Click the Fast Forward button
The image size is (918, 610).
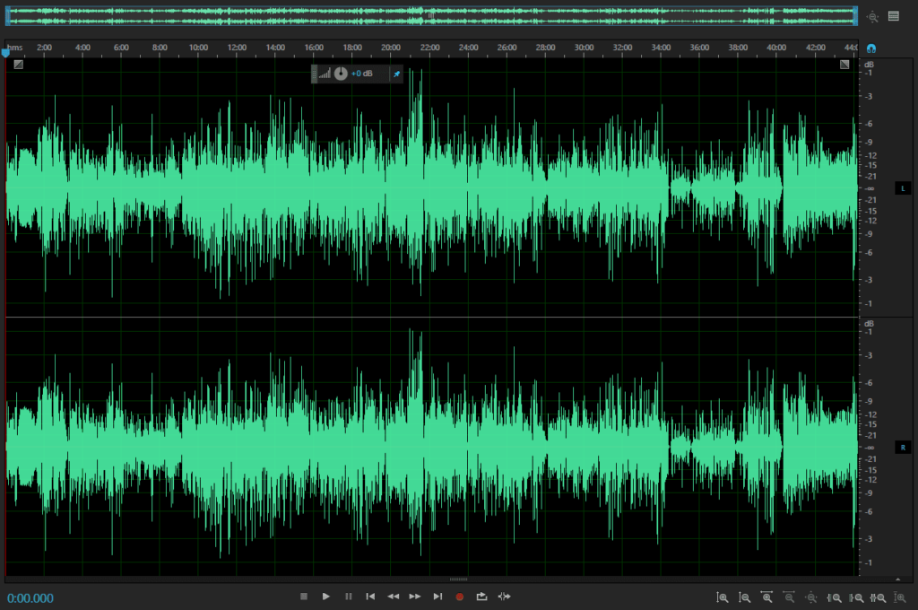pos(415,597)
